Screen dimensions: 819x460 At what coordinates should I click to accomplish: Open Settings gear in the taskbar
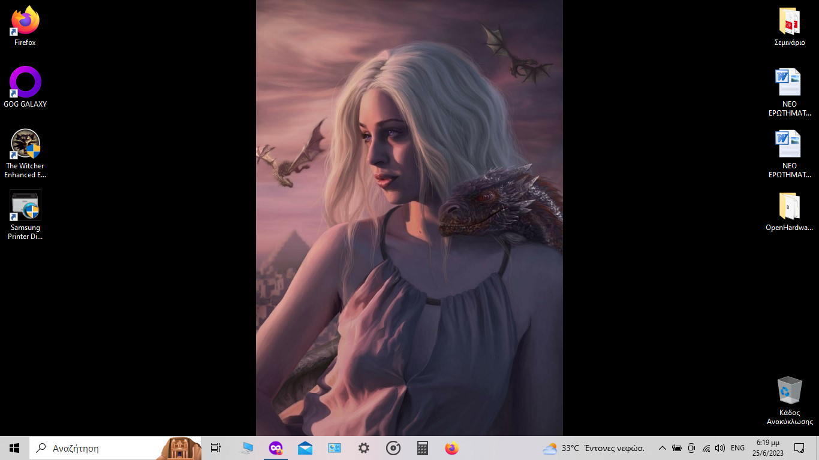(363, 448)
